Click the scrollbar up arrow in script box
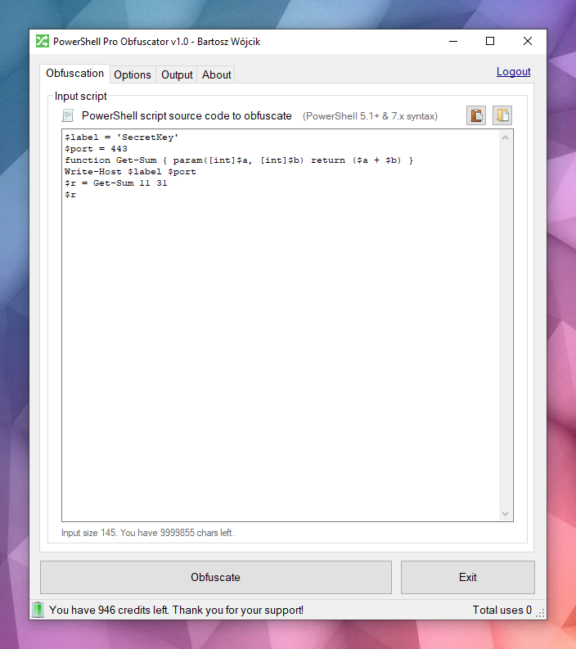This screenshot has height=649, width=576. 506,137
